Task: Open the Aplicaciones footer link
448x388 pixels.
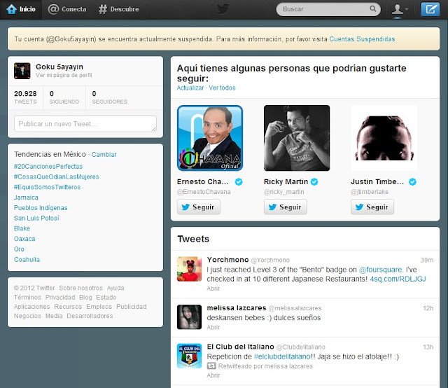Action: [31, 307]
